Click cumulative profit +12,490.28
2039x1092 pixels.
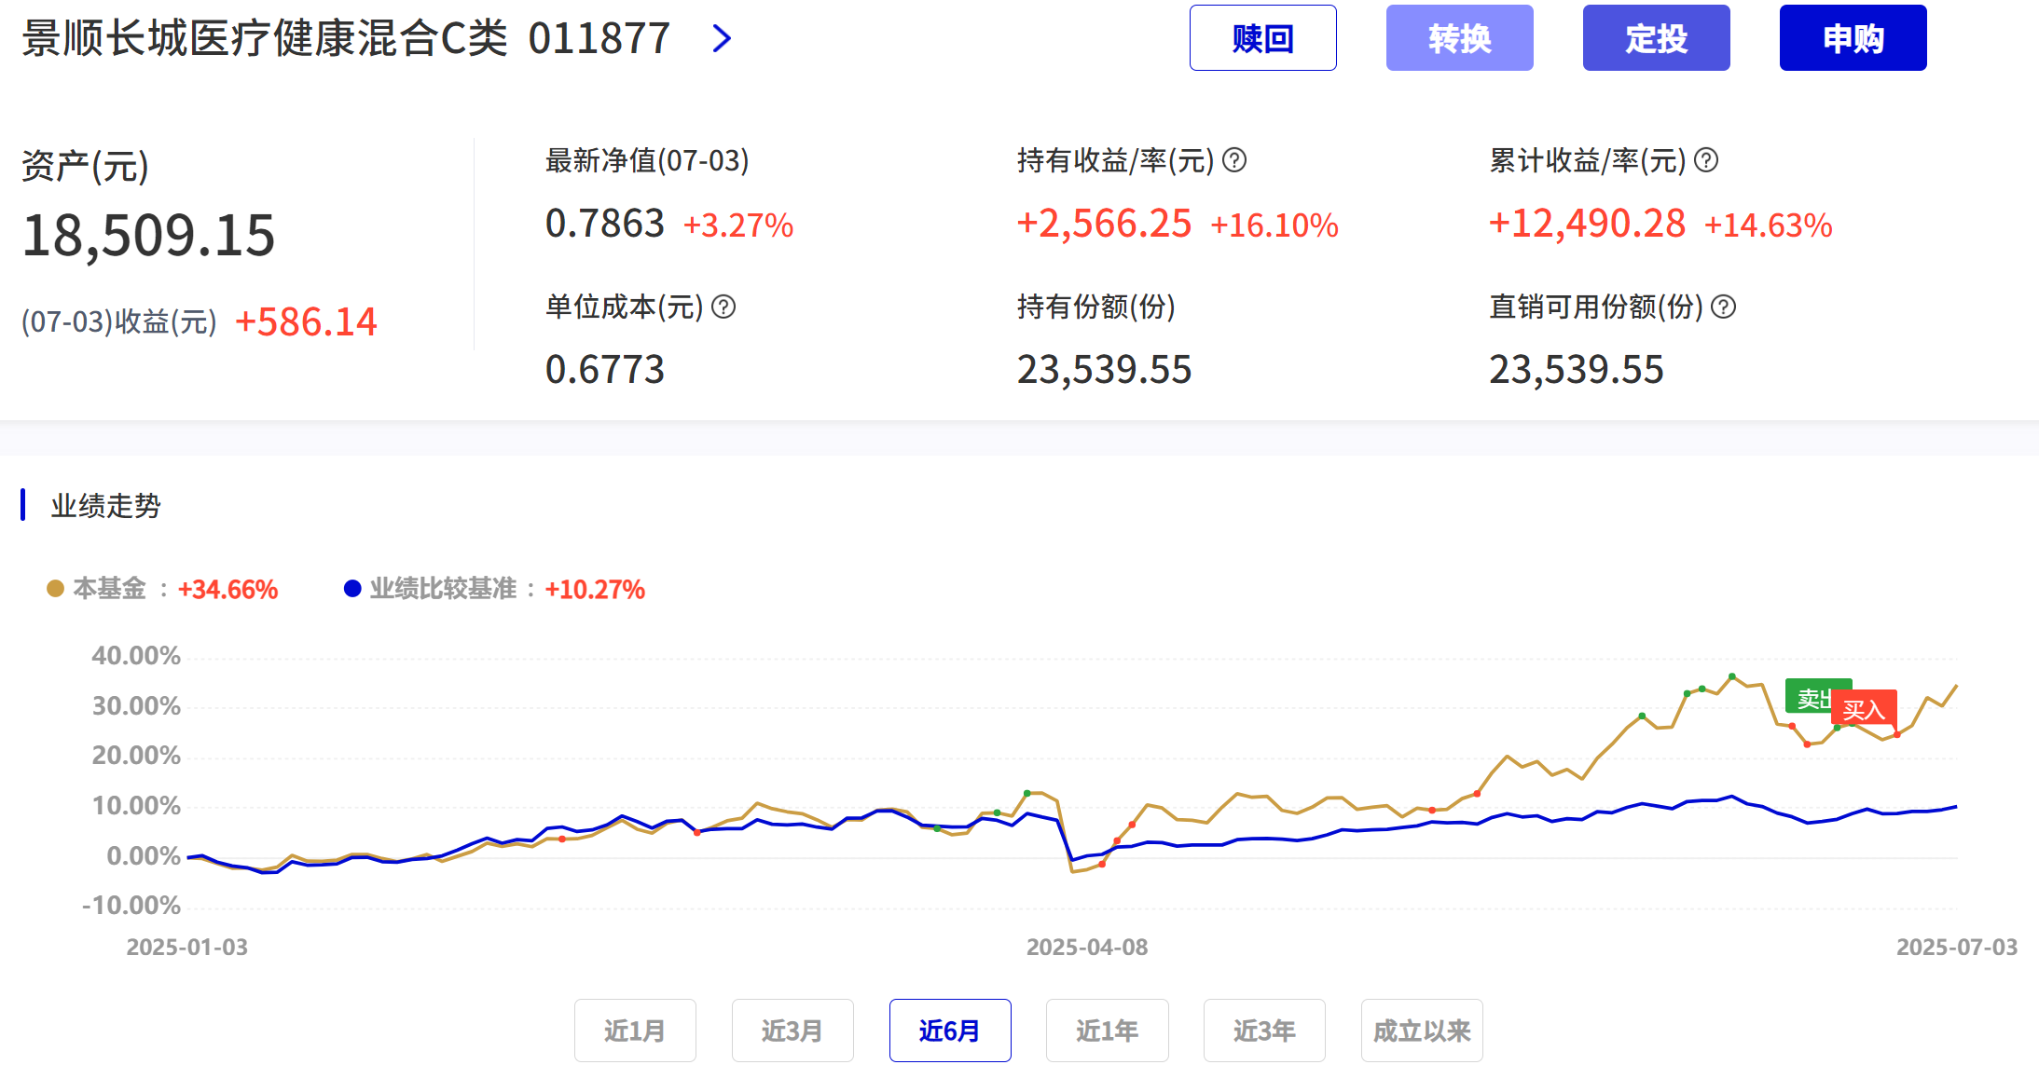coord(1587,224)
